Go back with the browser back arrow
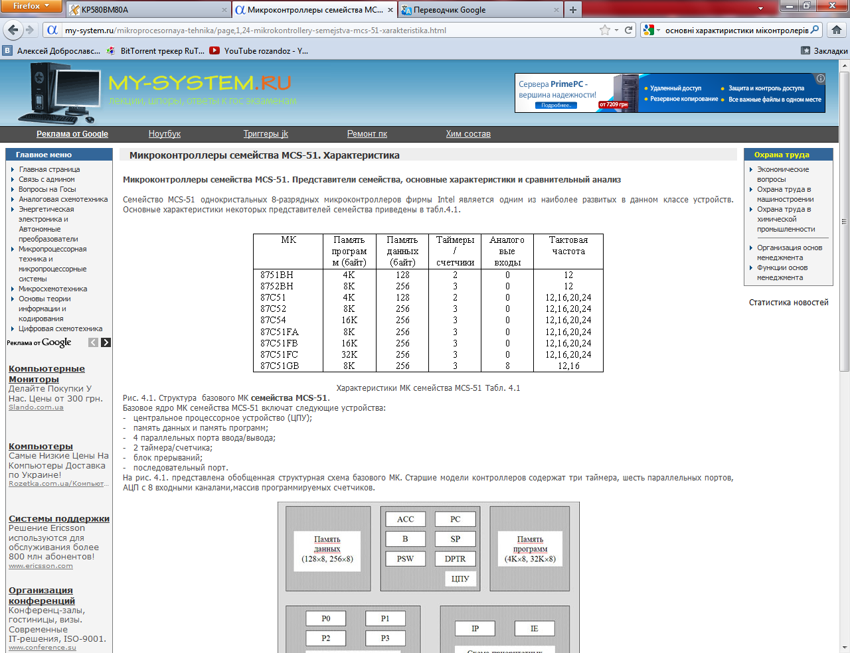 (13, 30)
